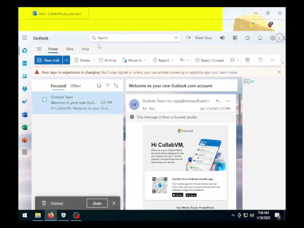
Task: Open Calendar in the left sidebar
Action: [25, 64]
